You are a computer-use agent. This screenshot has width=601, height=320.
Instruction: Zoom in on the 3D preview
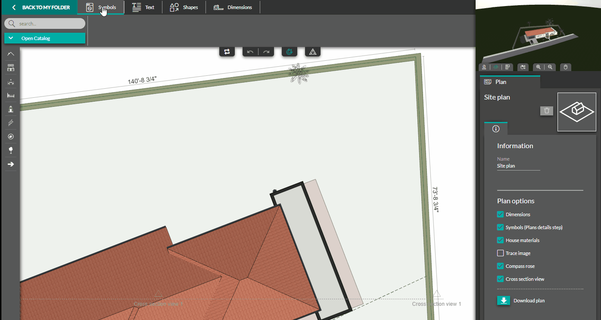538,67
